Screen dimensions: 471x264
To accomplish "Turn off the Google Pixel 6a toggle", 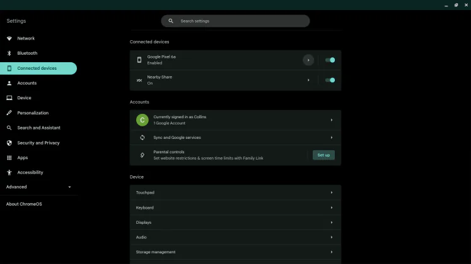I will 330,60.
